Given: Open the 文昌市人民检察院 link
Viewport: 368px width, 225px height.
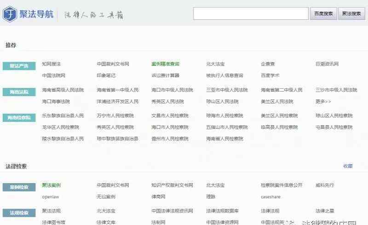Looking at the screenshot, I should (x=170, y=115).
